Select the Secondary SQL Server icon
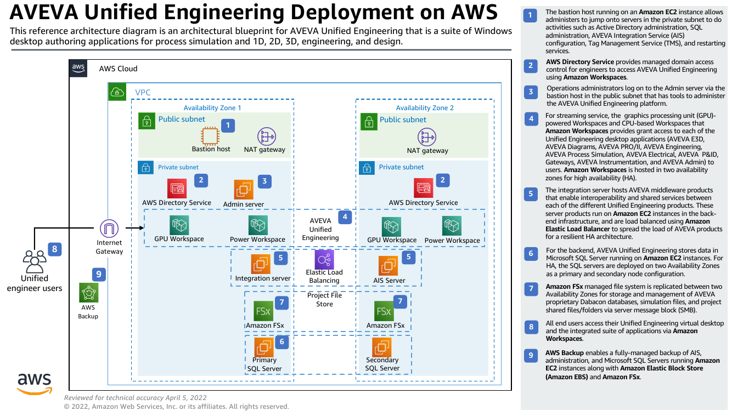 click(381, 347)
